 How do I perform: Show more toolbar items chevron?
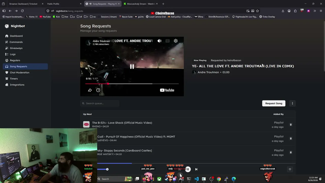[315, 11]
